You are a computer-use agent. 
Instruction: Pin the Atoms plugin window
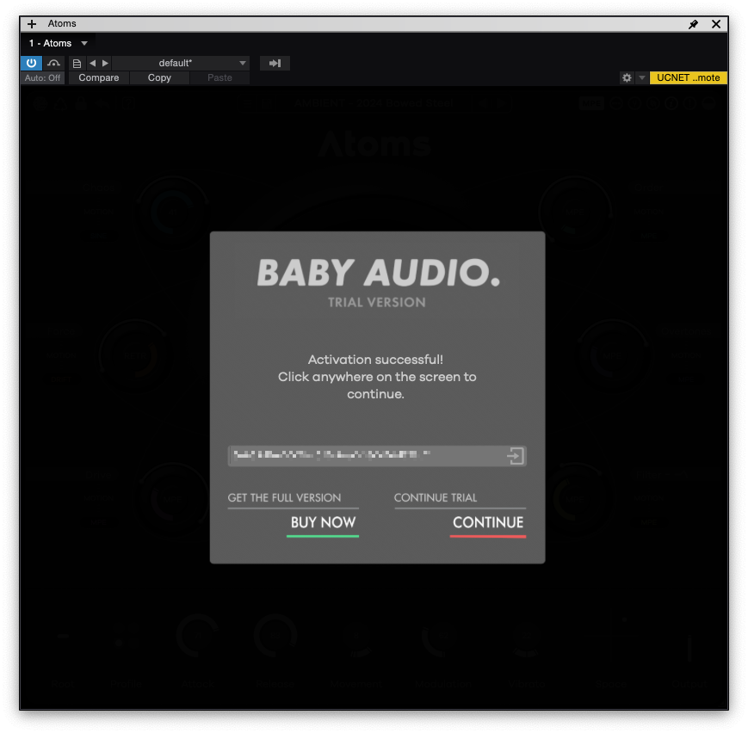(x=693, y=24)
